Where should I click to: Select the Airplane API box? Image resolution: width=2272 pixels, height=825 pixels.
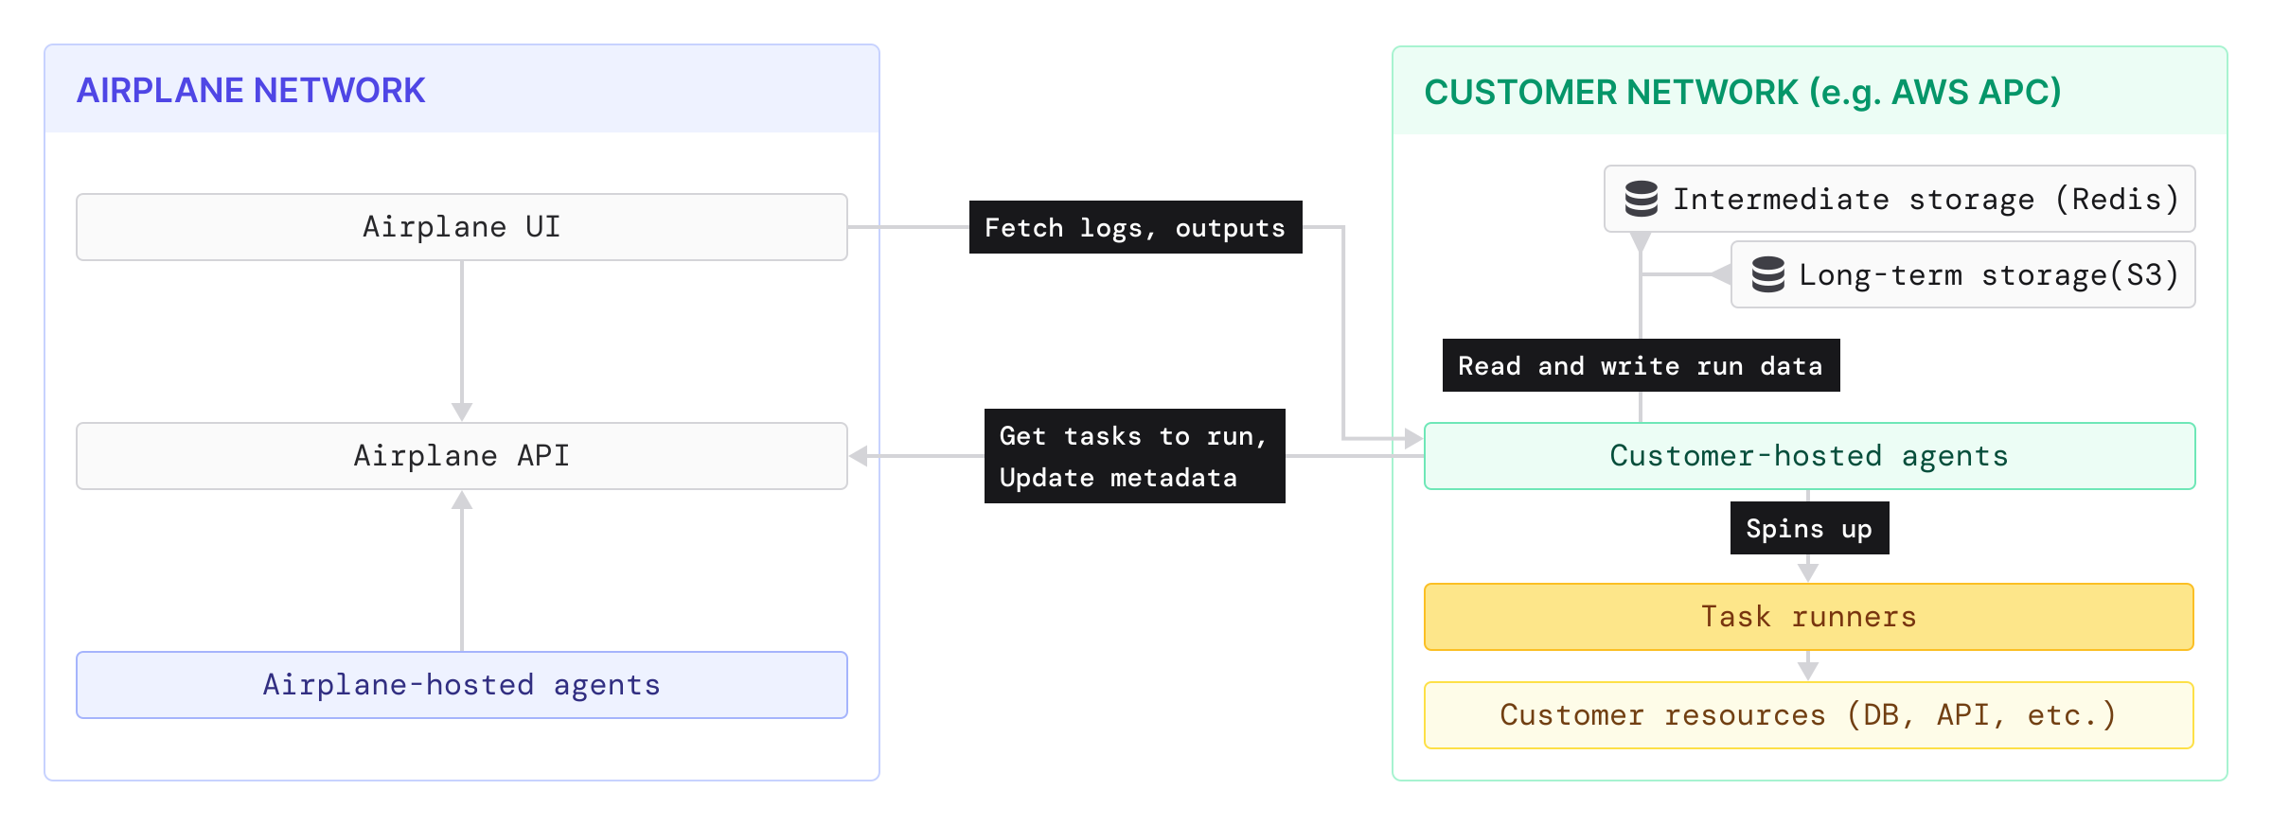coord(462,456)
